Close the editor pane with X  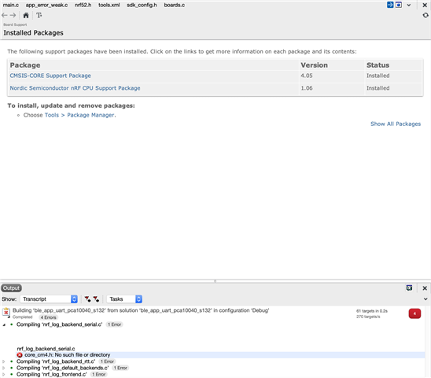(425, 6)
